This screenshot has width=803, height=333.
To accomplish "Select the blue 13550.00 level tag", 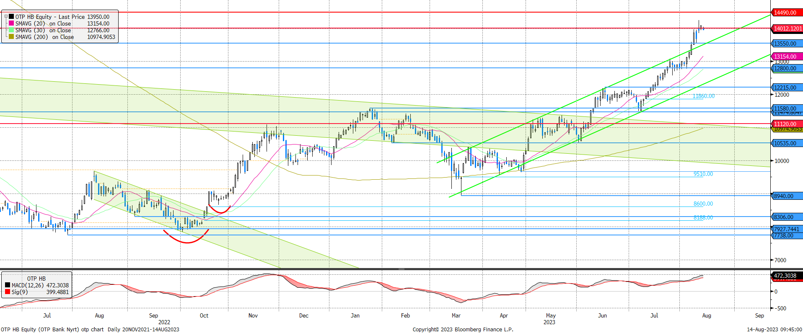I will pos(786,44).
